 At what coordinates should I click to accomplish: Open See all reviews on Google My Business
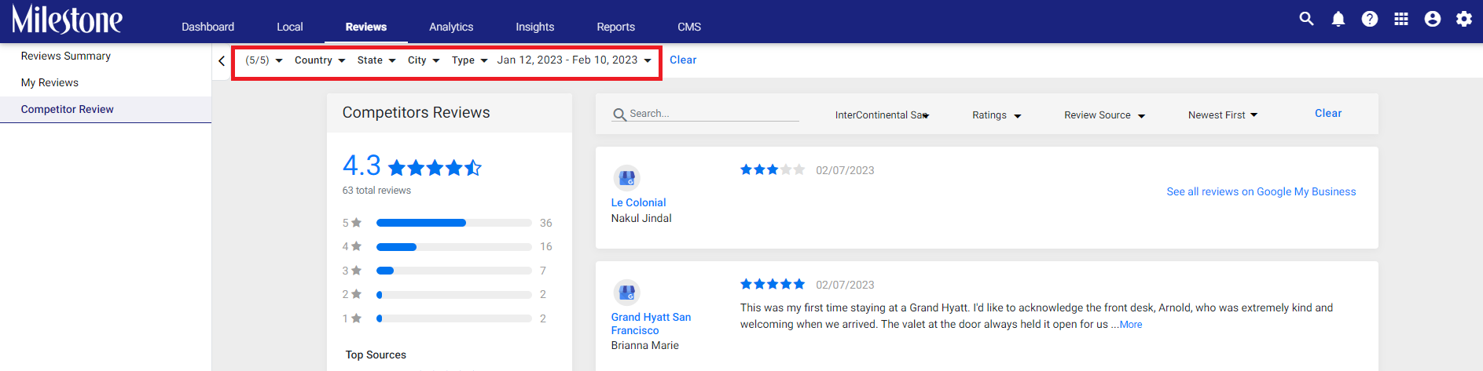click(x=1261, y=192)
